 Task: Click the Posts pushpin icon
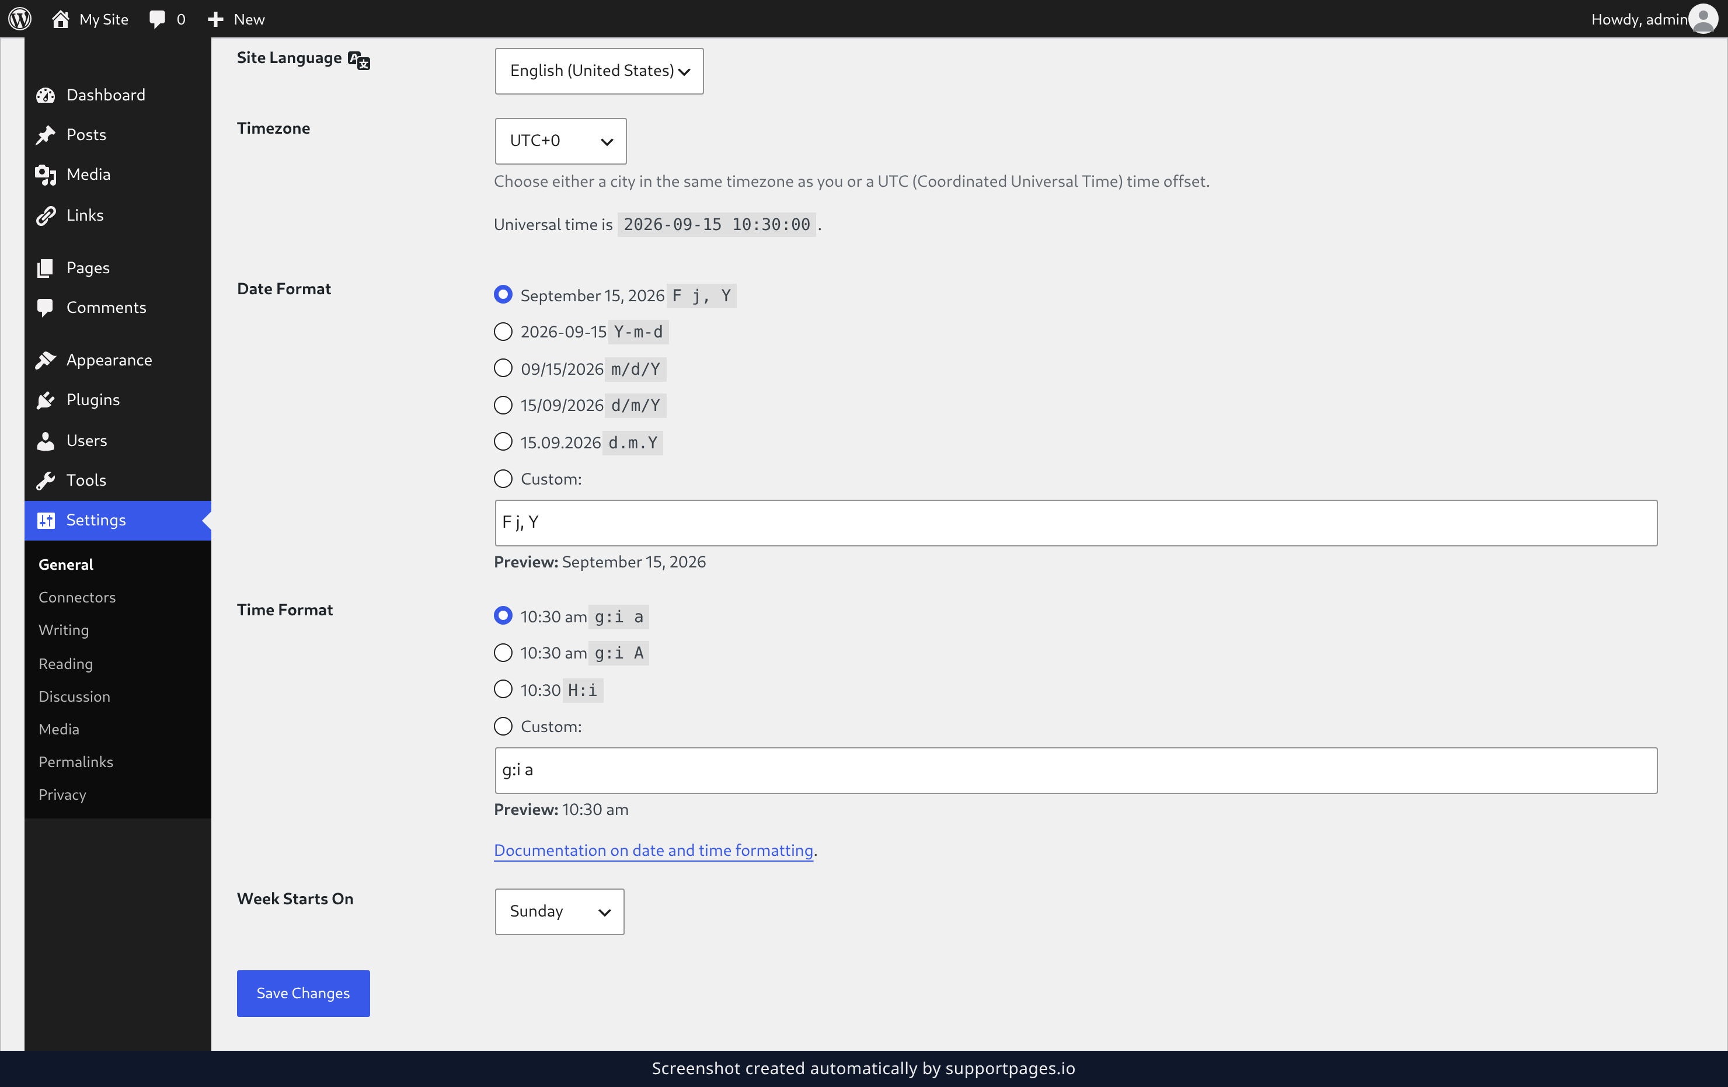[x=46, y=135]
